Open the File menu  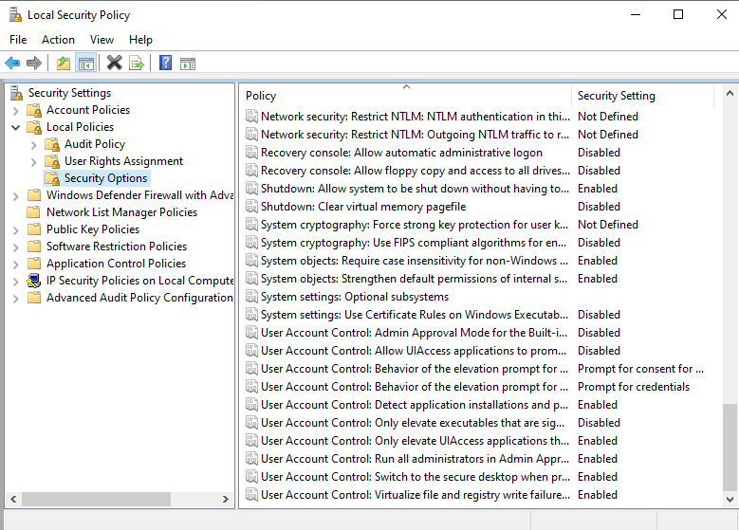18,40
